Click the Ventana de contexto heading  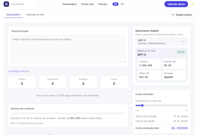22,109
